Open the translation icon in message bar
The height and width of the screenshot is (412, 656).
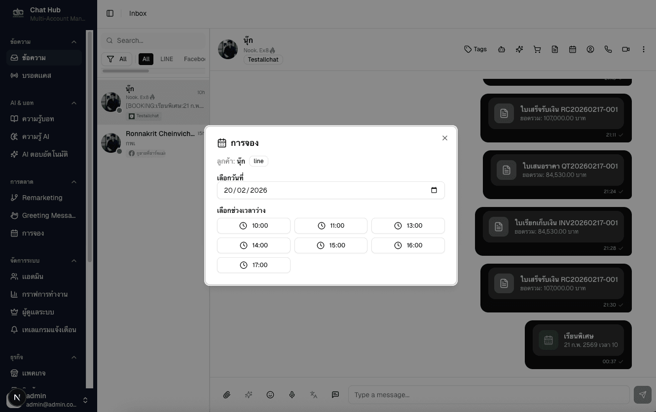coord(314,395)
